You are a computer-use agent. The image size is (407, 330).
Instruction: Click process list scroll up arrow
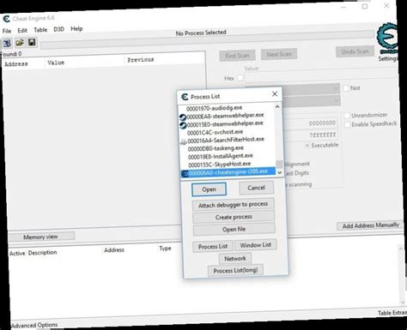(277, 107)
